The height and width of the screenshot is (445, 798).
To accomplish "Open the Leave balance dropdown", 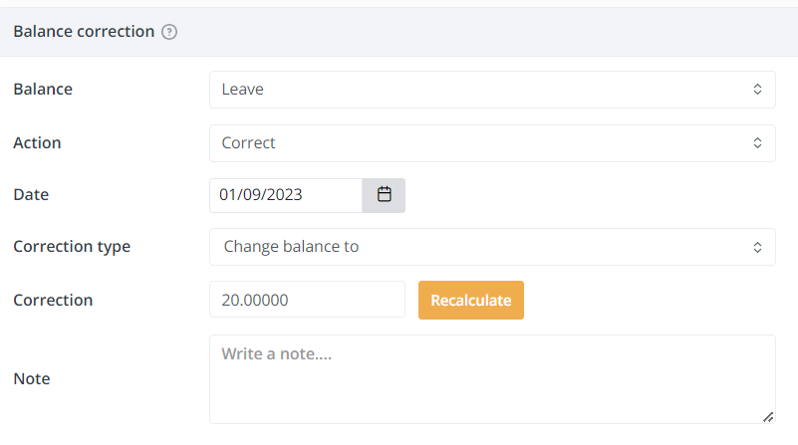I will pos(492,90).
